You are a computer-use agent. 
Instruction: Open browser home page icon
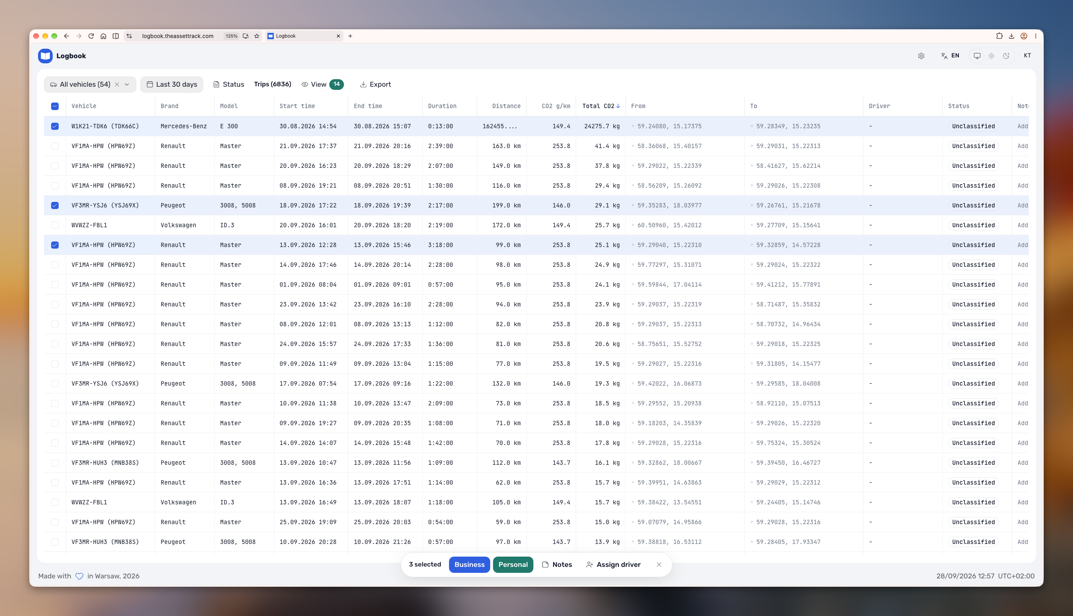click(103, 36)
